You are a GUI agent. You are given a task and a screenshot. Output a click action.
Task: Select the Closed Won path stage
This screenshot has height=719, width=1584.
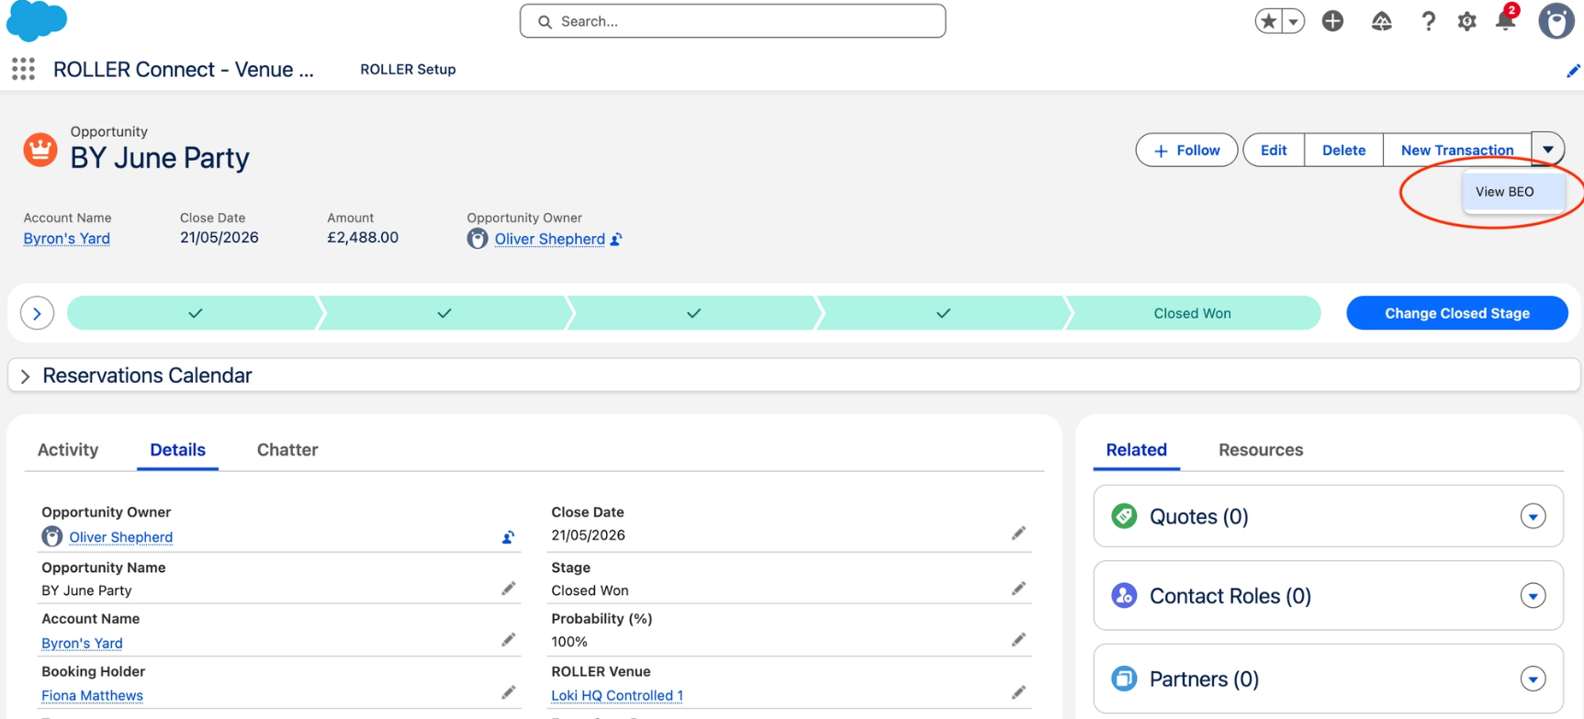pyautogui.click(x=1193, y=313)
